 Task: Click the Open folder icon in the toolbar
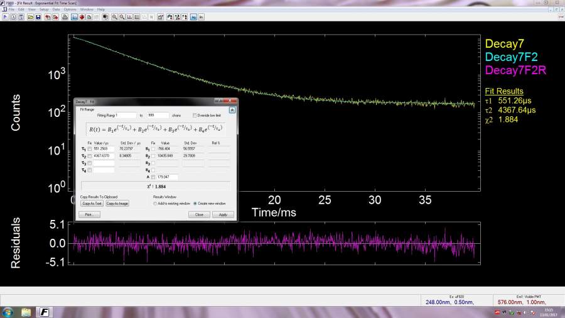point(30,17)
